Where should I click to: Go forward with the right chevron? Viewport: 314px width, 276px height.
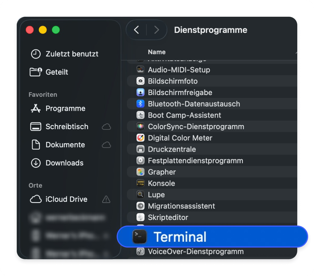[157, 30]
